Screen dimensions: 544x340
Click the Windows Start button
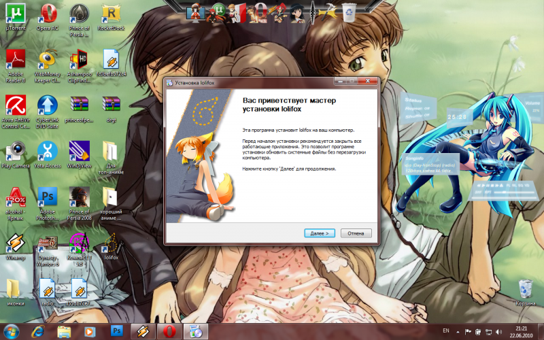[13, 331]
